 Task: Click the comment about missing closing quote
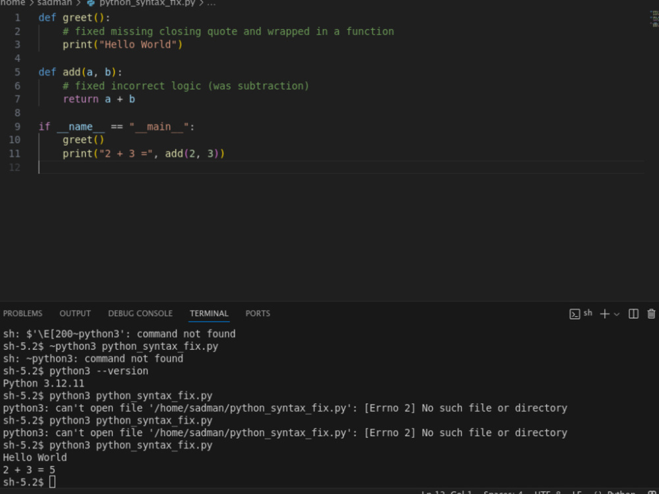[228, 32]
